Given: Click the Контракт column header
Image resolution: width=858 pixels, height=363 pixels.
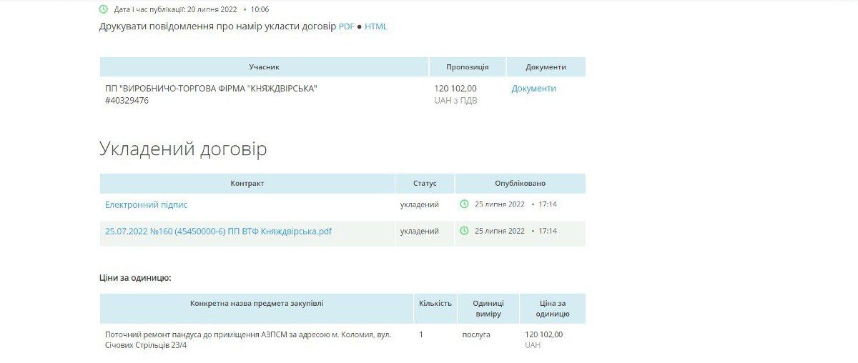Looking at the screenshot, I should 247,184.
